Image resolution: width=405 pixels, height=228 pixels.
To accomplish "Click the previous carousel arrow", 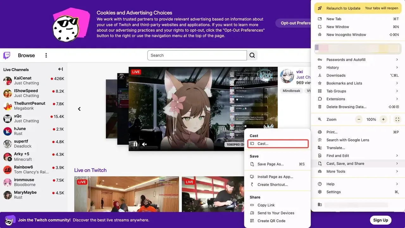I will (x=79, y=109).
